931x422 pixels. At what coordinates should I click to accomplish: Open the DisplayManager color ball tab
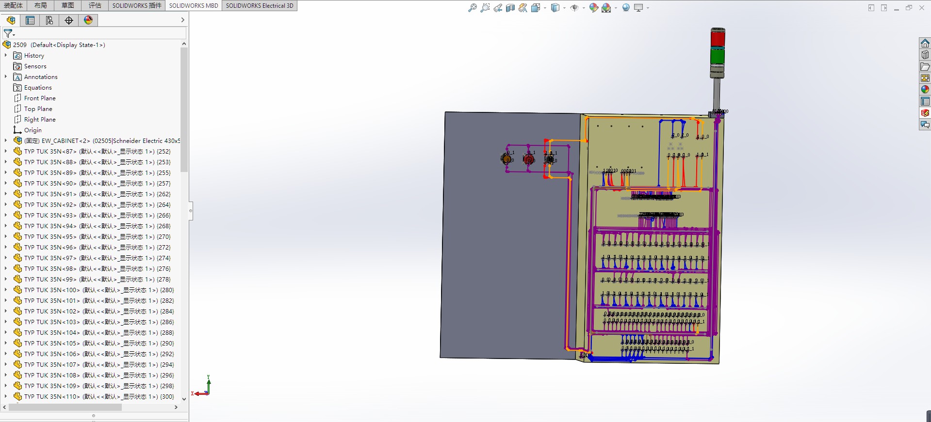tap(88, 20)
